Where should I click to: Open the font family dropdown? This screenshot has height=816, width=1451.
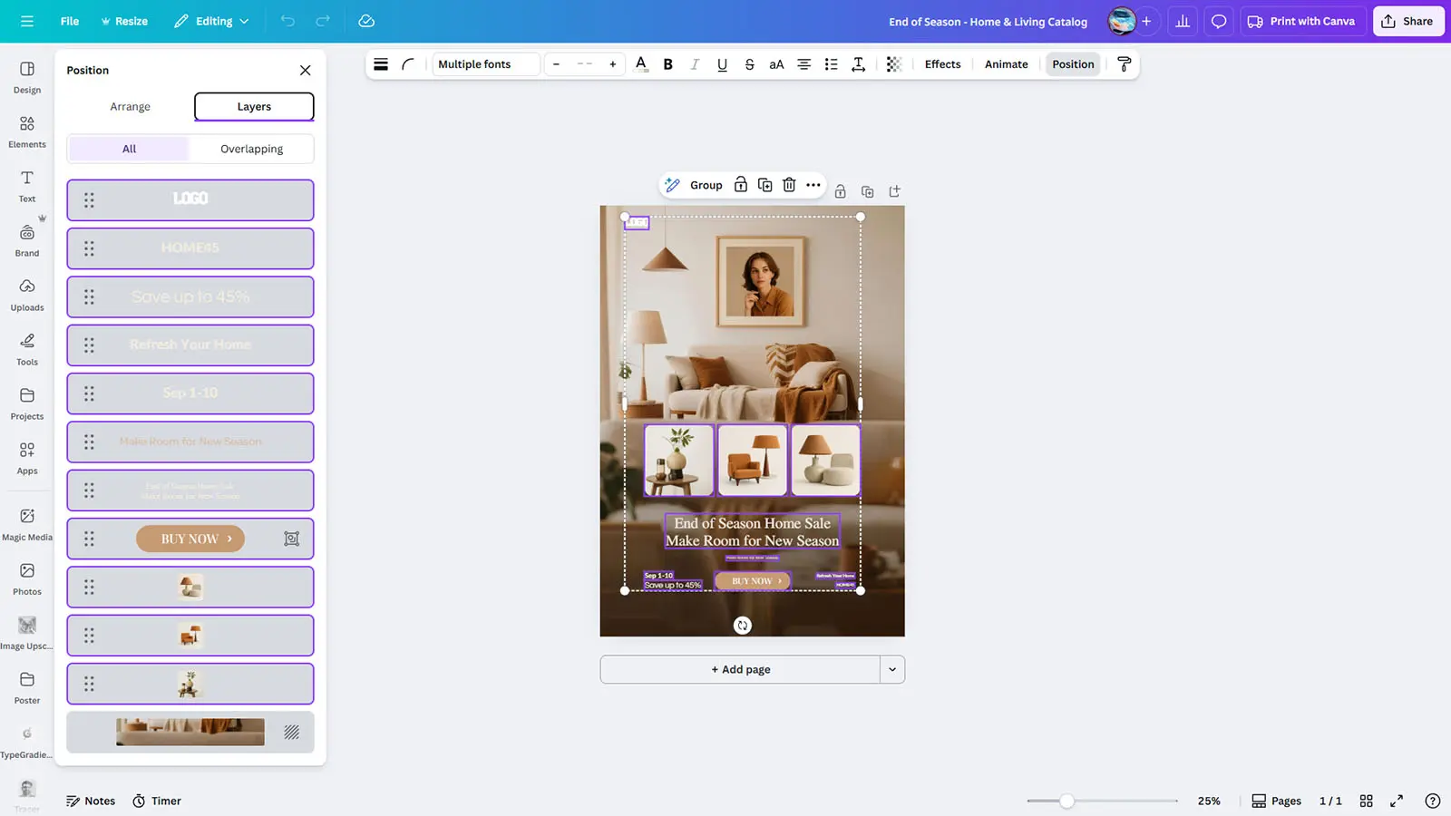click(485, 64)
